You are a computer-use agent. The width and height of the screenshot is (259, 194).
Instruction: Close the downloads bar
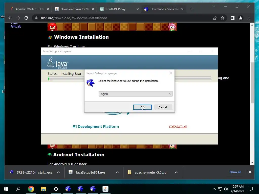click(250, 172)
